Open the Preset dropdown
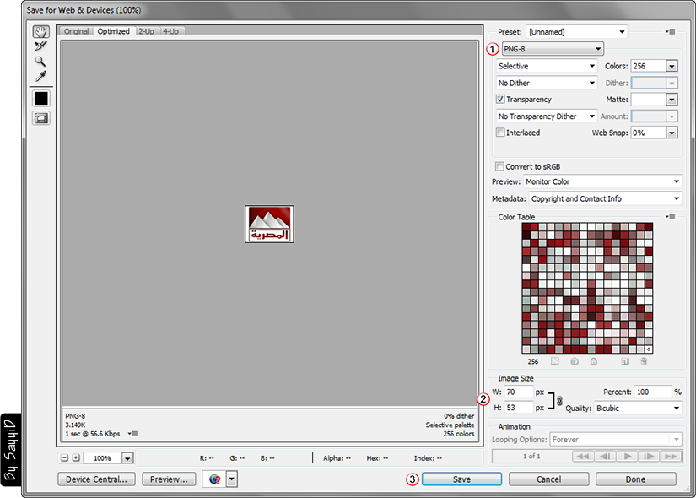 (576, 32)
